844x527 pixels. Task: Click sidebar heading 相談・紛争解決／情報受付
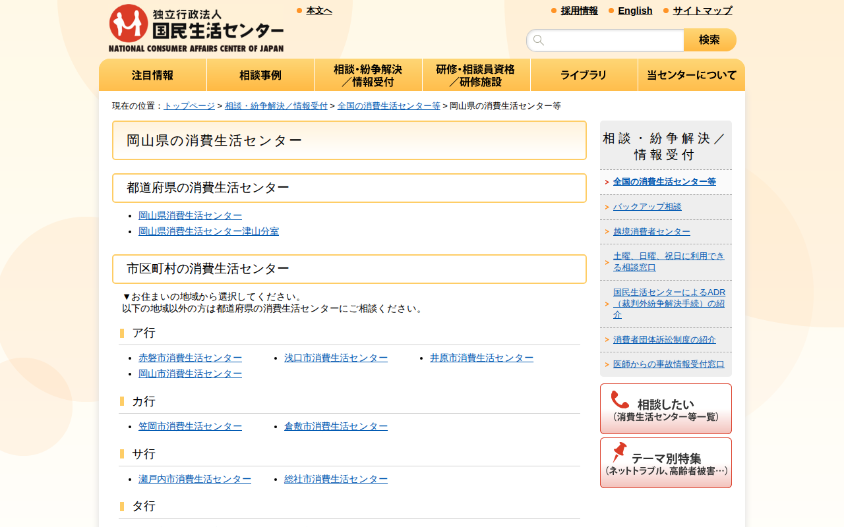coord(666,146)
